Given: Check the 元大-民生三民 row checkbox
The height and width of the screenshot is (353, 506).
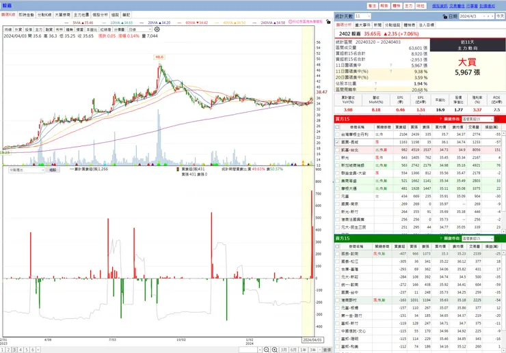Looking at the screenshot, I should tap(337, 227).
